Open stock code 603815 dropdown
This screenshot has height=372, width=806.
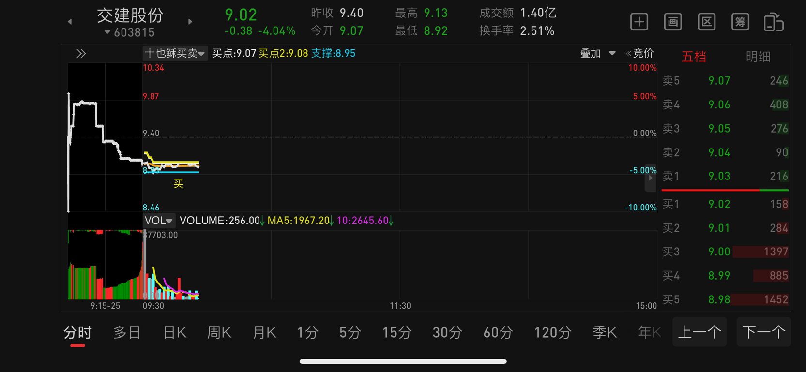coord(129,32)
